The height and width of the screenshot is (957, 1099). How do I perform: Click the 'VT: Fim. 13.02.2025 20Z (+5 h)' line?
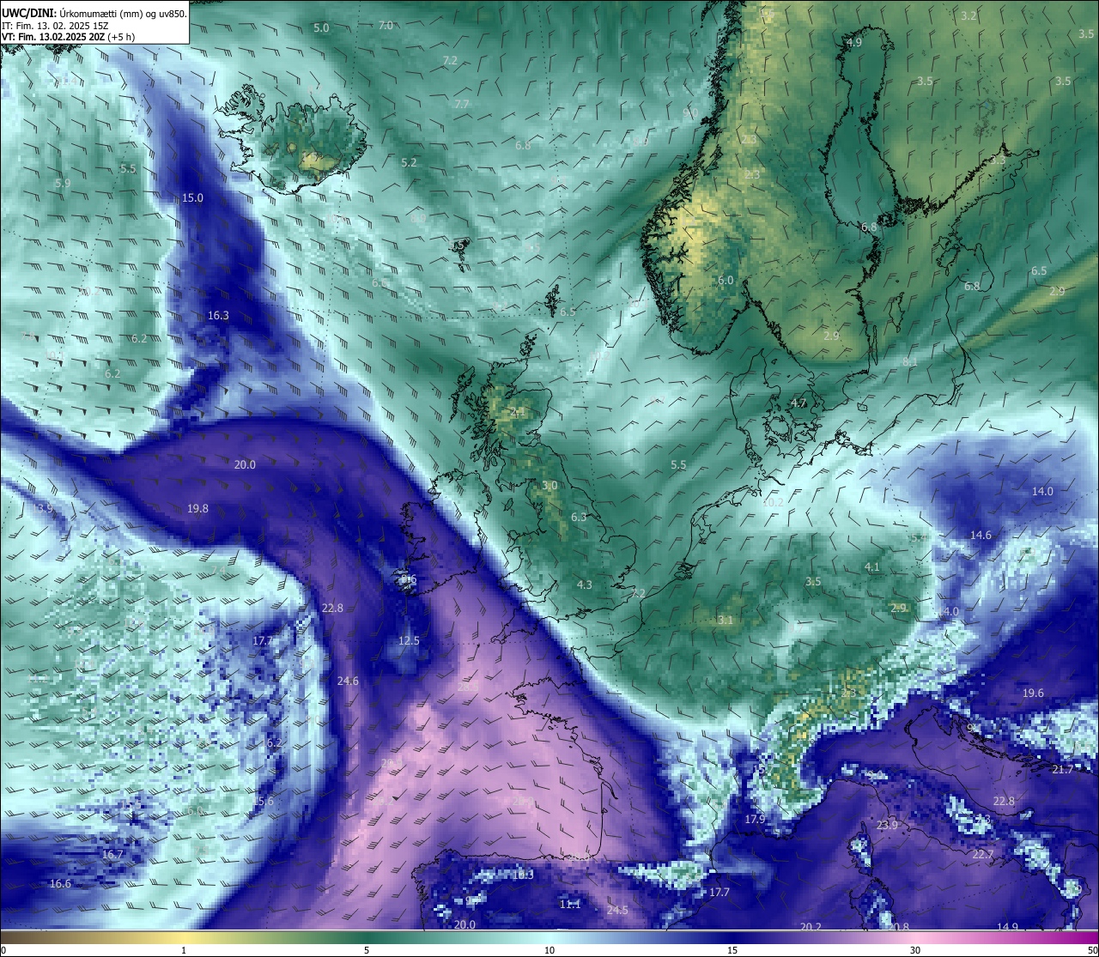pyautogui.click(x=68, y=37)
